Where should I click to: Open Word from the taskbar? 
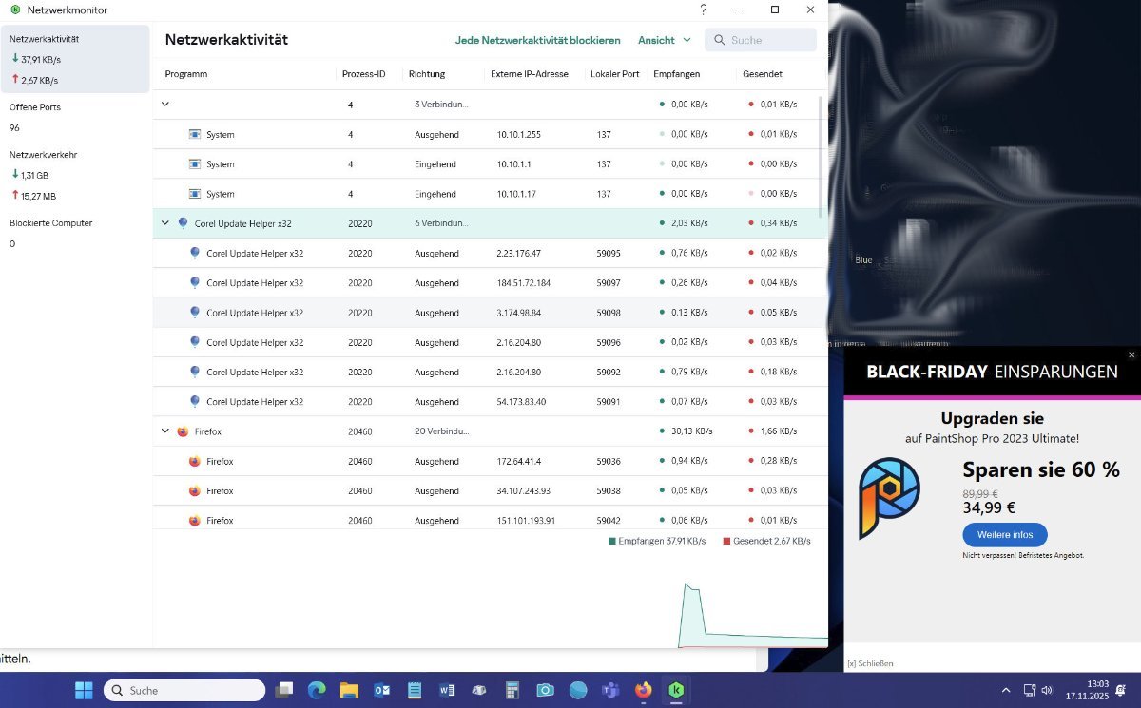click(447, 690)
